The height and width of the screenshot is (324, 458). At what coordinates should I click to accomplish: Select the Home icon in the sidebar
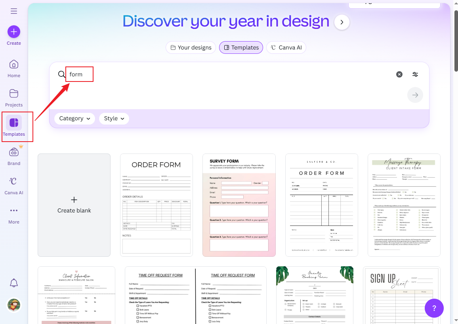tap(13, 64)
